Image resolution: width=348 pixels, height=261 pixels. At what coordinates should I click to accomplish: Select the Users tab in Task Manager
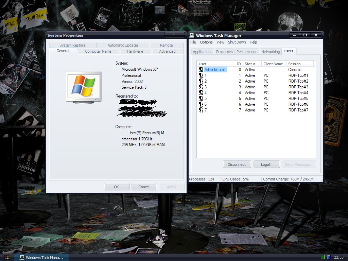(x=289, y=51)
